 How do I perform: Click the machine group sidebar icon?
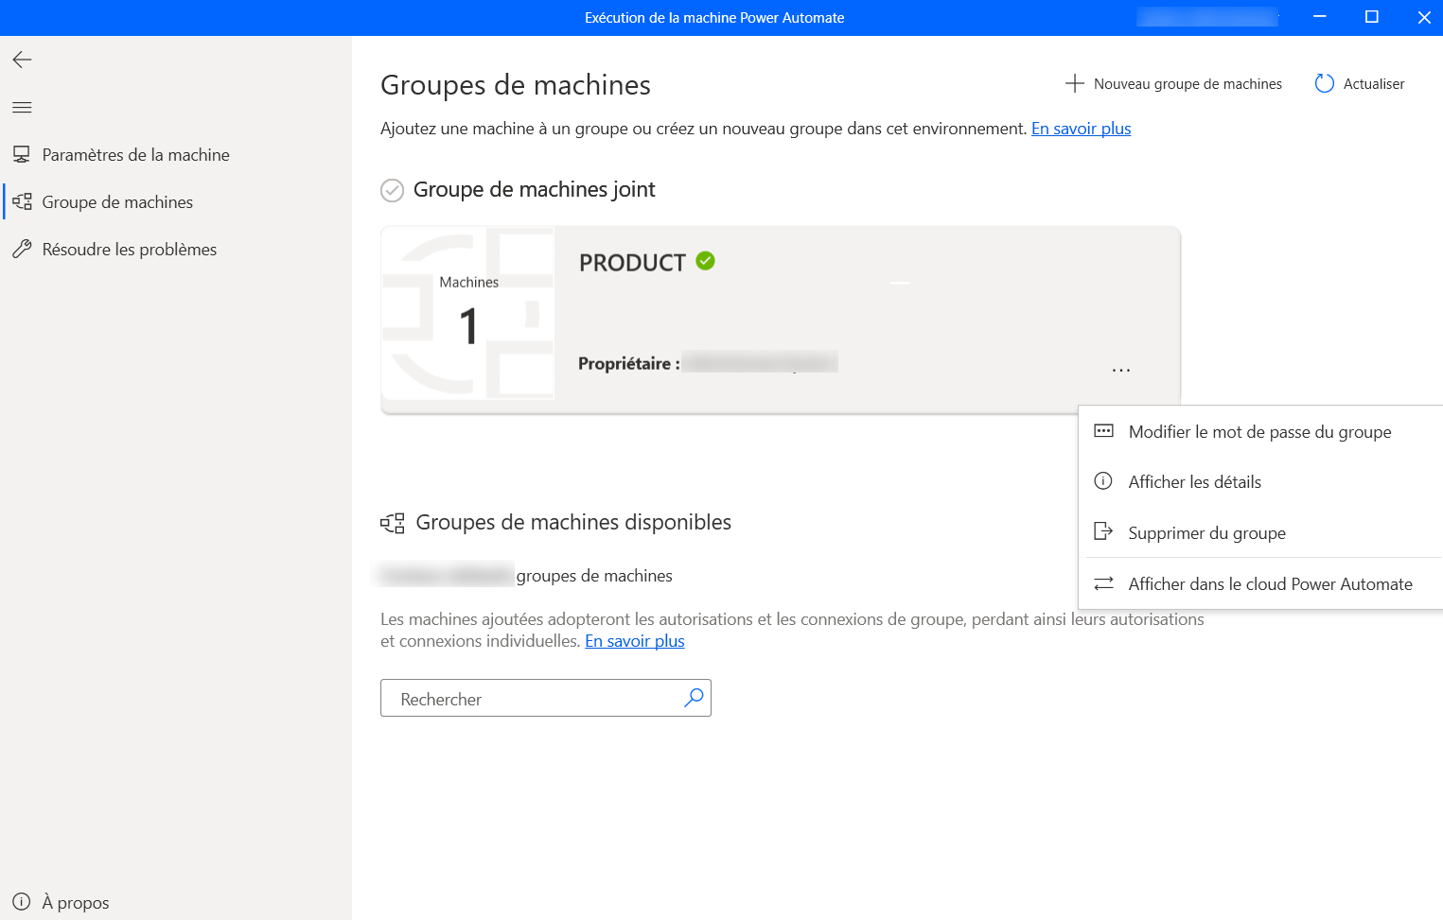[22, 201]
